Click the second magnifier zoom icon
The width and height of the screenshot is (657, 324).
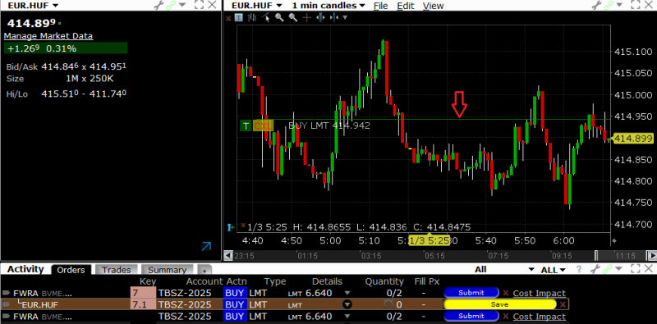pos(293,17)
